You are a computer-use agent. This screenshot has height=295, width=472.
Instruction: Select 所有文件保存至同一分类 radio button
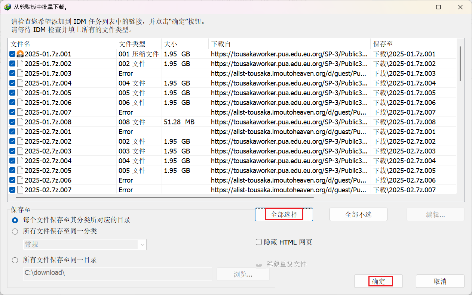coord(15,232)
